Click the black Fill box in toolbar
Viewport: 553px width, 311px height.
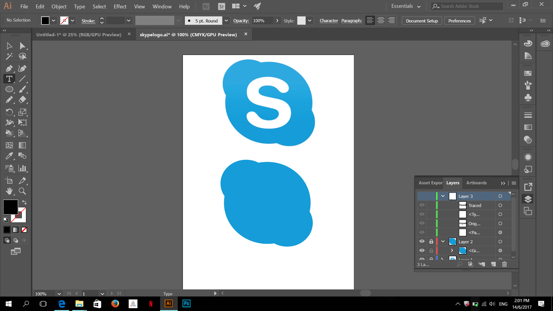10,207
